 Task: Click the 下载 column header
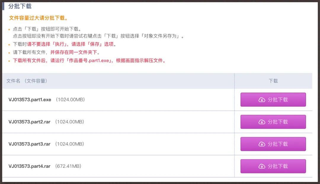click(273, 81)
